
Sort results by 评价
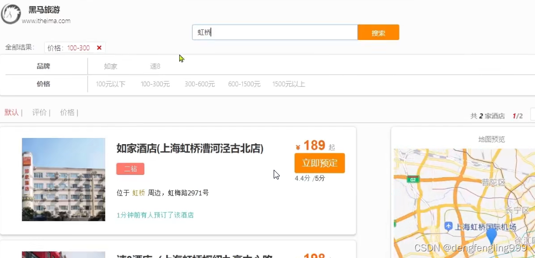(x=39, y=112)
